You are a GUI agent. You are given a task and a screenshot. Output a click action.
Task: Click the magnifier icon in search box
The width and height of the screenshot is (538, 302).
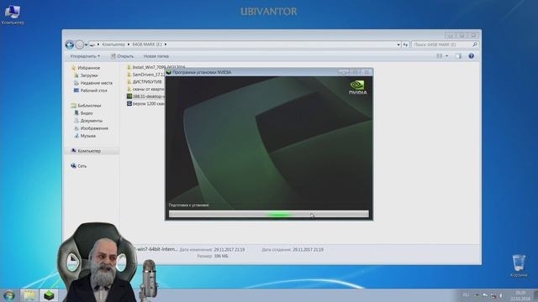(x=475, y=44)
